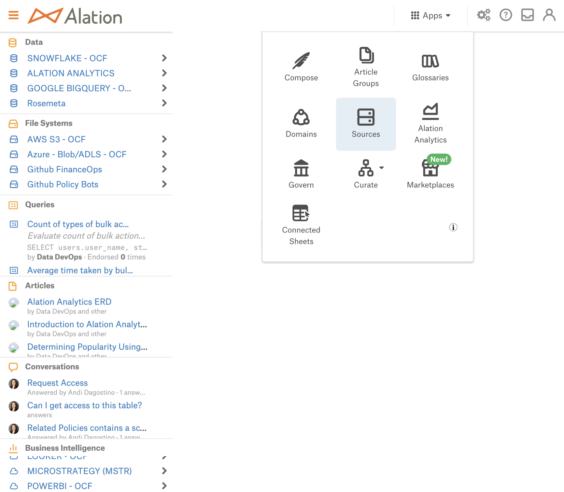The width and height of the screenshot is (564, 492).
Task: Expand MICROSTRATEGY (MSTR) chevron
Action: (x=164, y=471)
